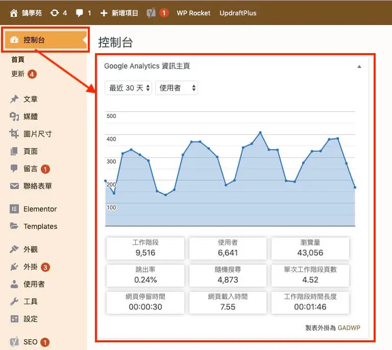
Task: Go to 圖片尺寸 in the sidebar
Action: [37, 134]
